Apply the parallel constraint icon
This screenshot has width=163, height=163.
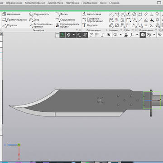tap(146, 14)
